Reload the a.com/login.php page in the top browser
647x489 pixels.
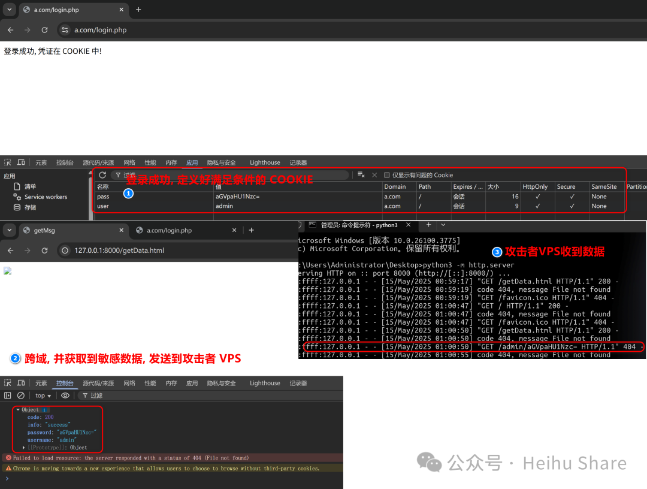tap(44, 30)
